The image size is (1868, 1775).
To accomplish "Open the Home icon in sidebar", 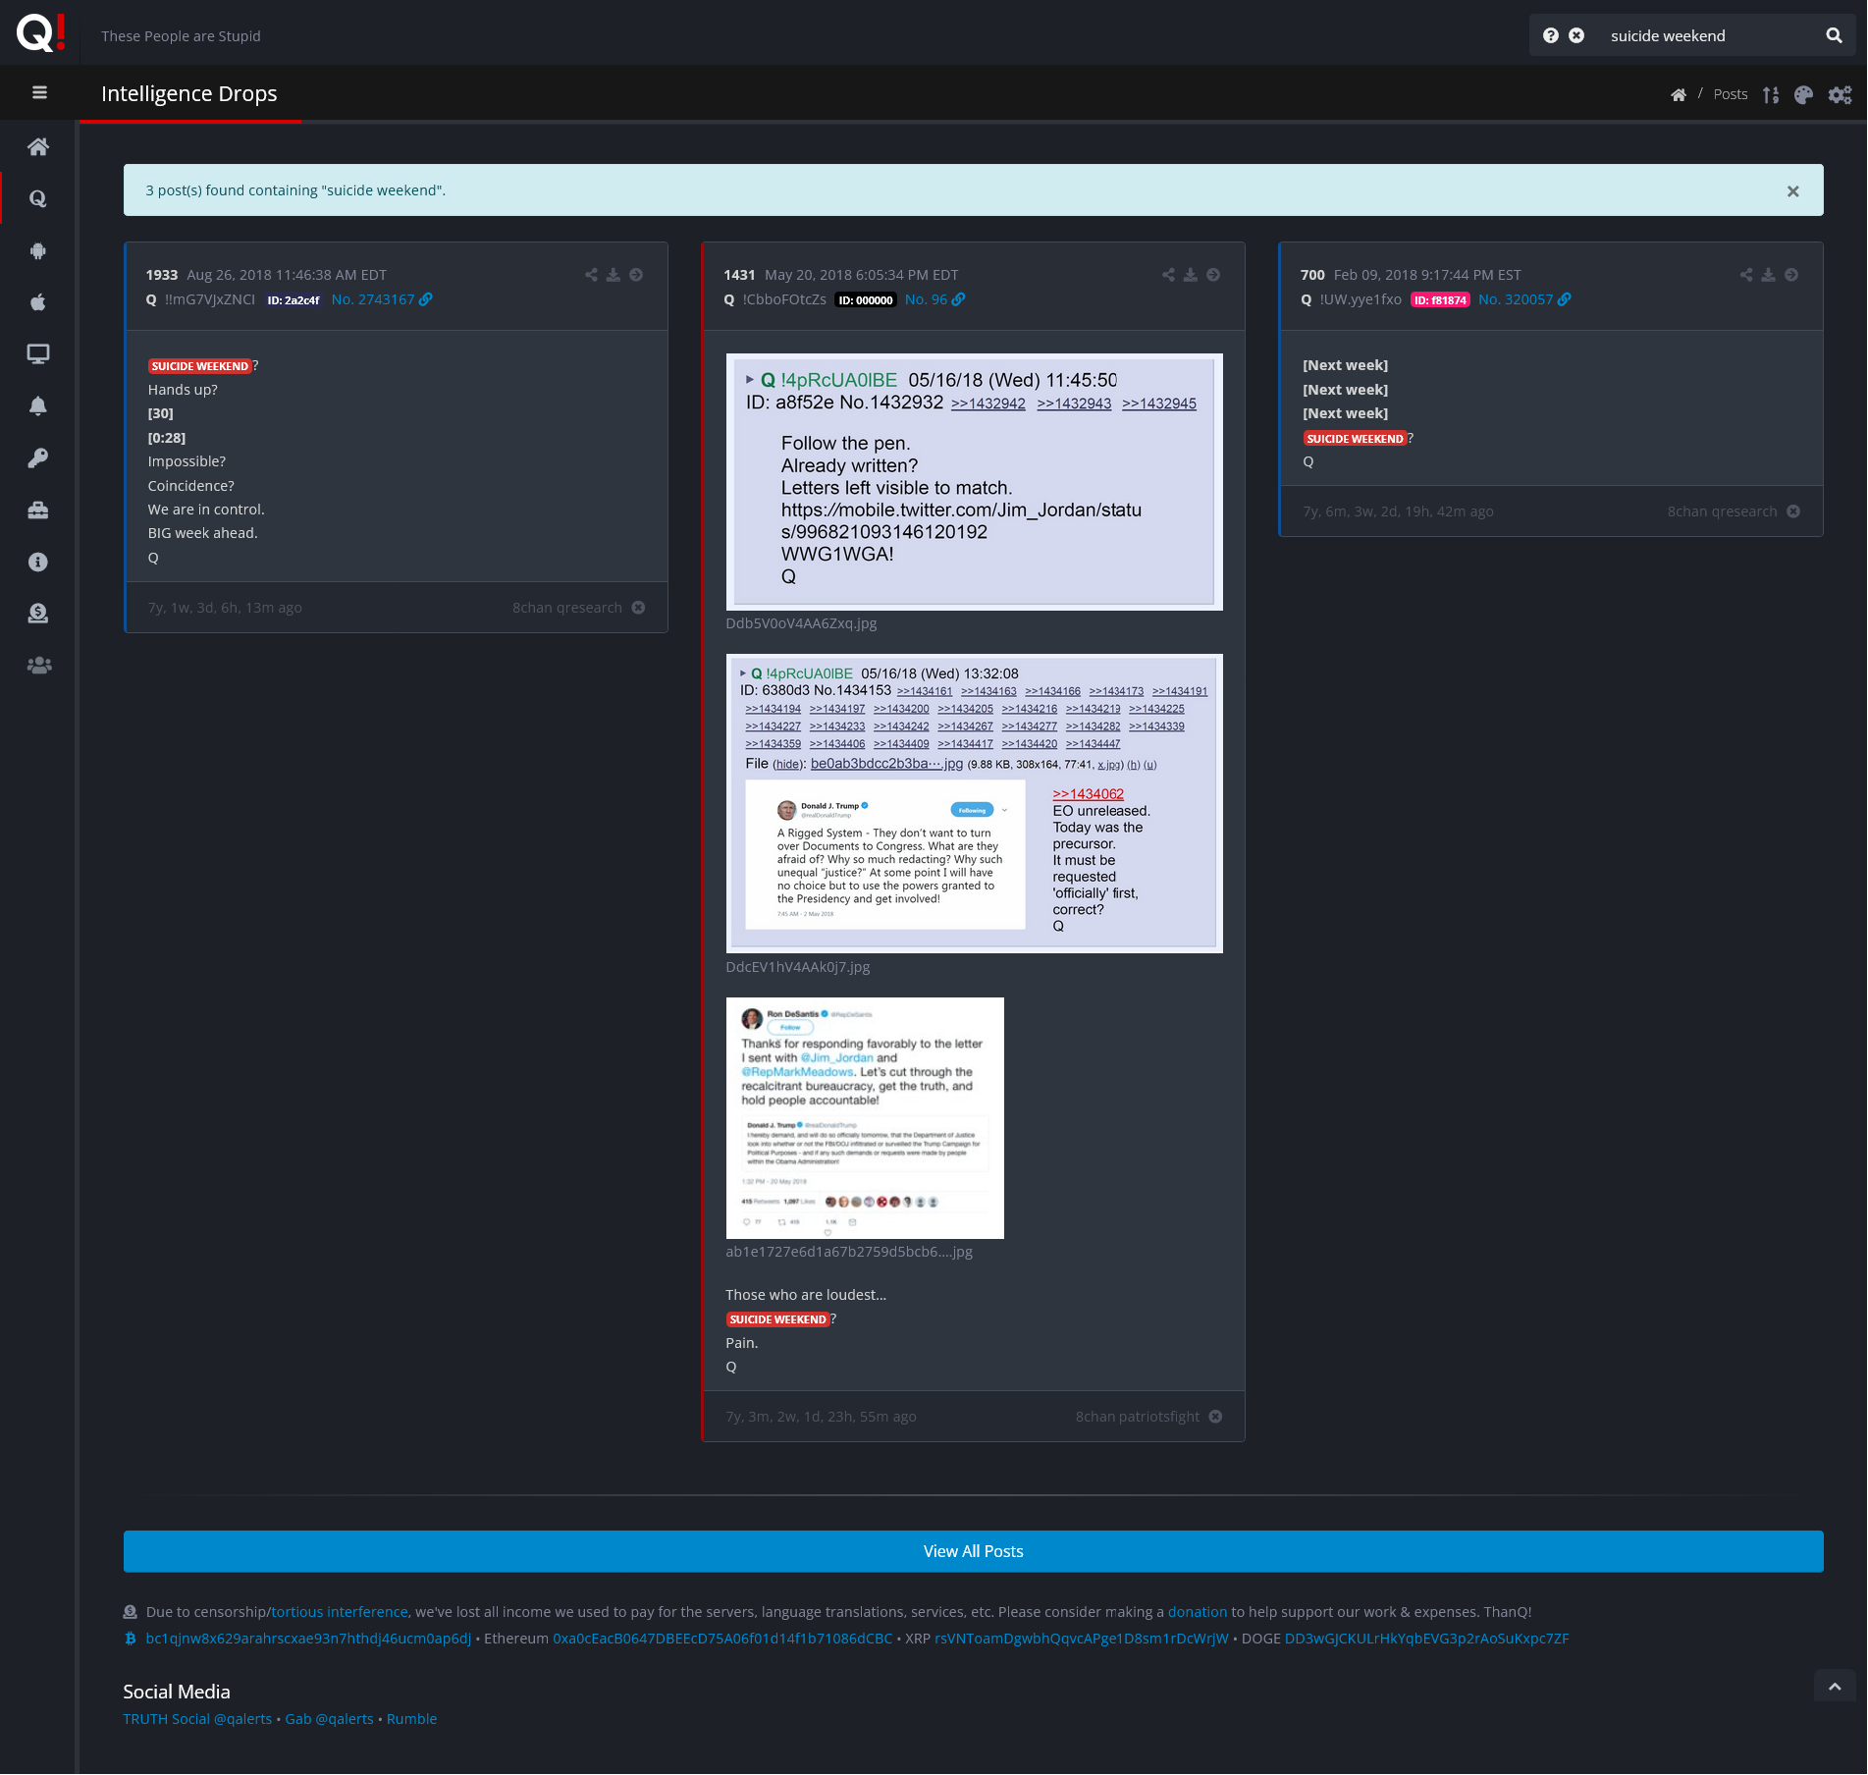I will click(38, 146).
